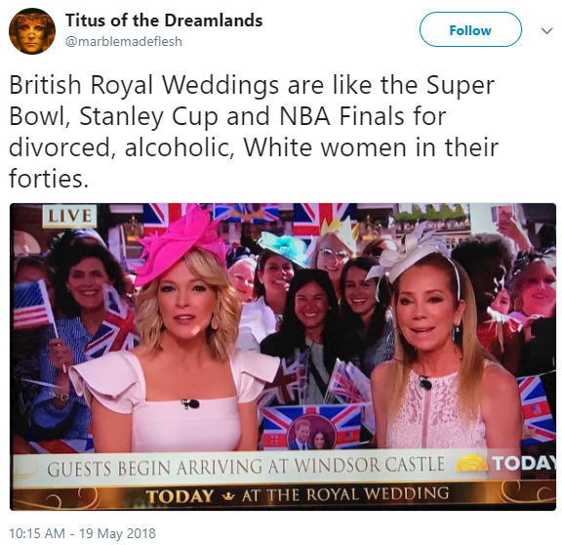Click the TODAY sunrise logo in the image
Image resolution: width=562 pixels, height=545 pixels.
(x=472, y=463)
